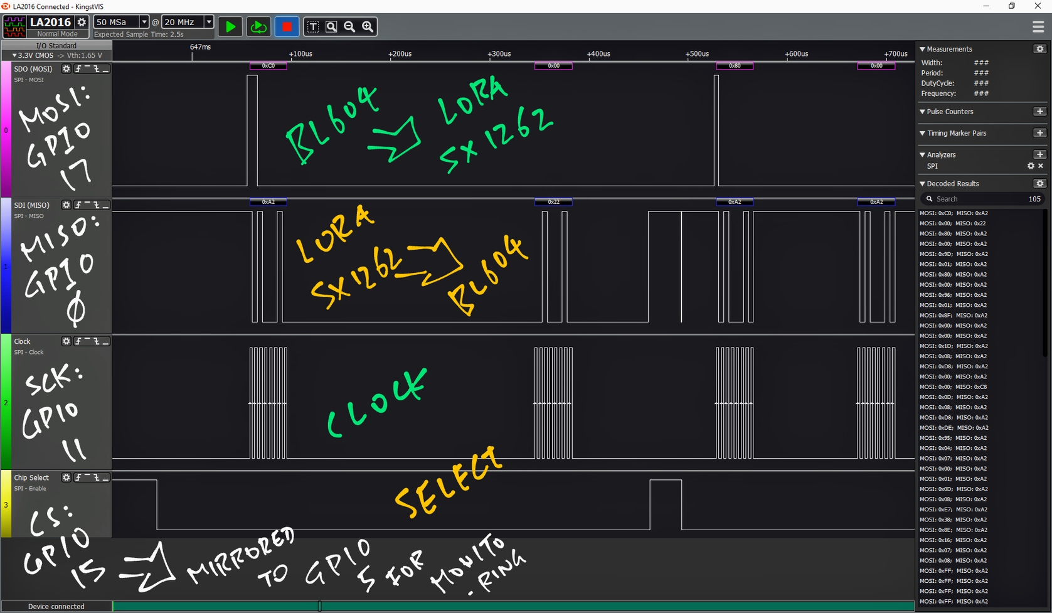Viewport: 1052px width, 613px height.
Task: Start a single capture with the green play button
Action: pos(230,27)
